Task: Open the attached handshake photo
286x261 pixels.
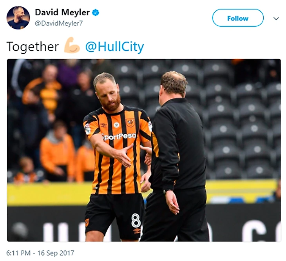Action: [x=144, y=150]
